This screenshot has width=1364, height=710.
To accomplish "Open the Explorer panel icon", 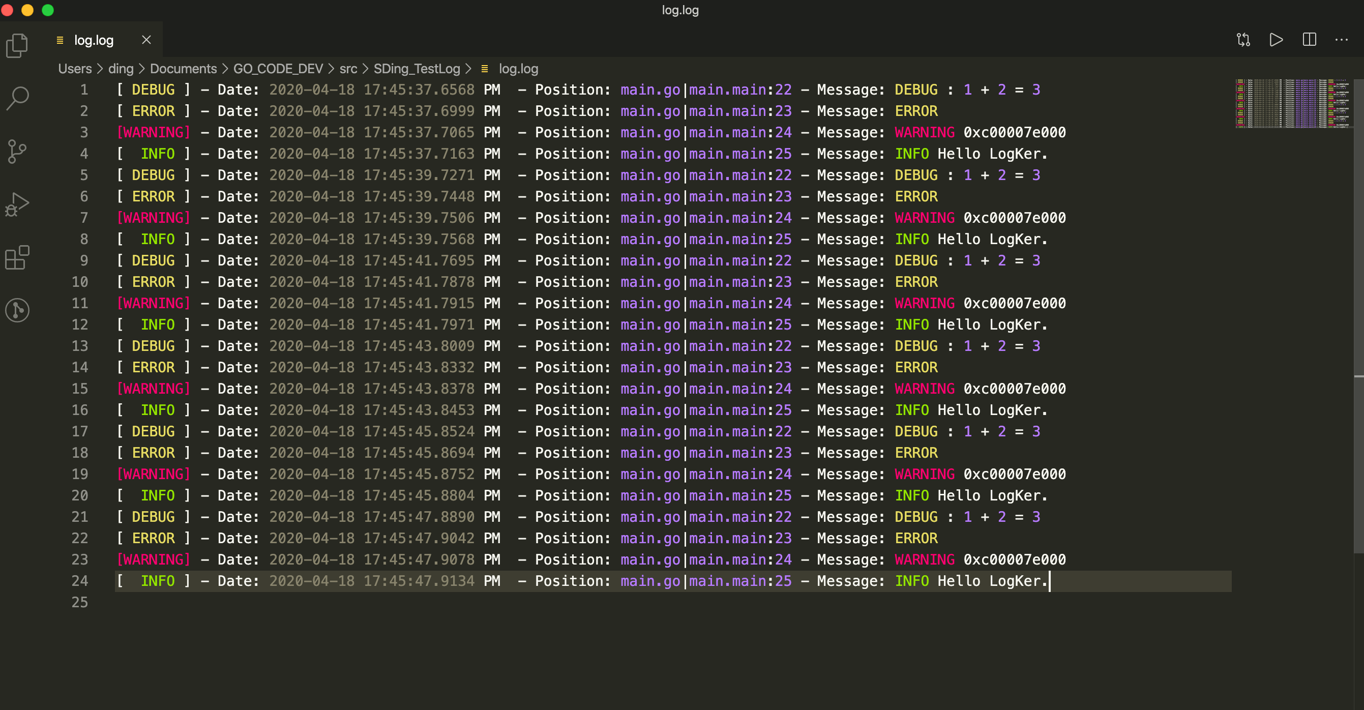I will coord(17,46).
